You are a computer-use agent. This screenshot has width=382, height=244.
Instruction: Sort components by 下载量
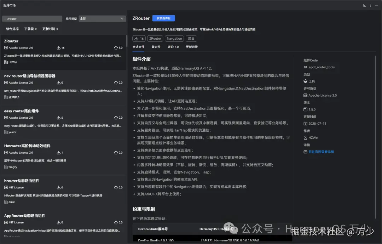[x=30, y=29]
